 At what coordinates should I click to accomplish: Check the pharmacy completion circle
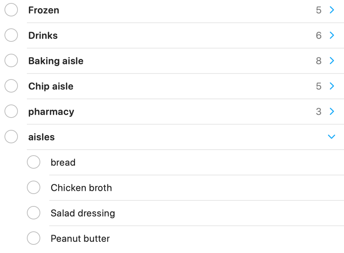pos(11,112)
